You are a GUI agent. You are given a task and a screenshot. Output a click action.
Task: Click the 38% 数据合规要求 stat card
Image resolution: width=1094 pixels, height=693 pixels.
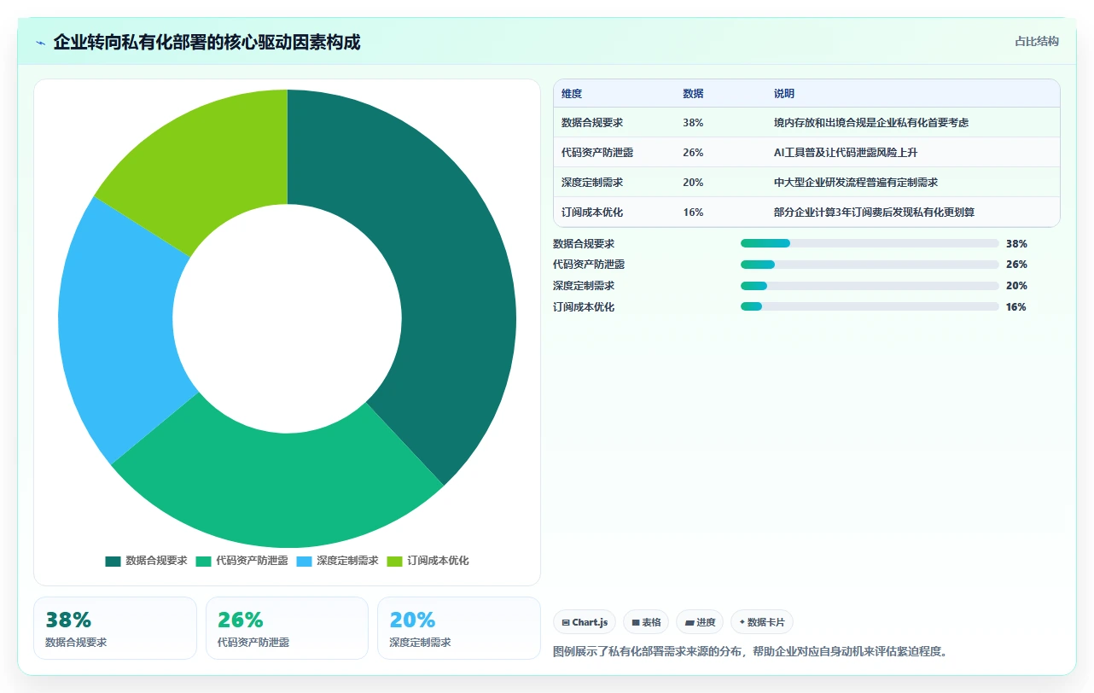[x=115, y=628]
